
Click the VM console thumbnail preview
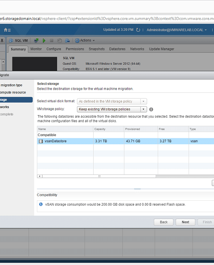[x=35, y=64]
